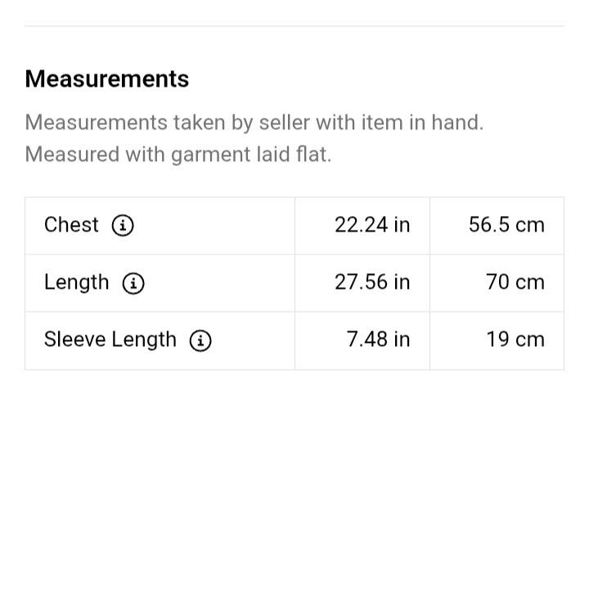589x589 pixels.
Task: Open the Chest measurement info icon
Action: (123, 226)
